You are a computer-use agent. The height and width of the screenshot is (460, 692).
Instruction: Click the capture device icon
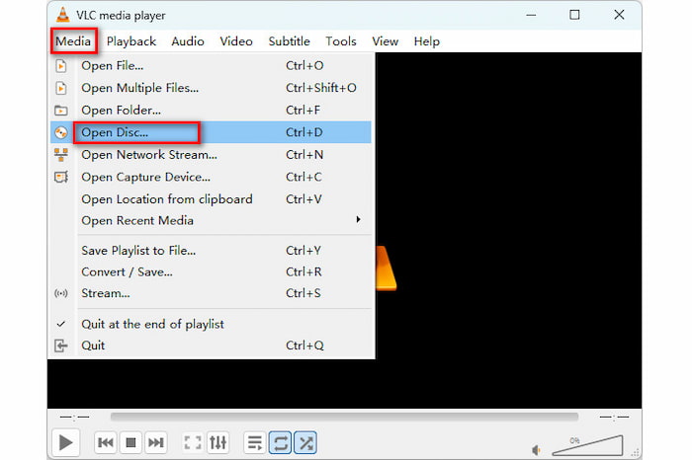(61, 177)
